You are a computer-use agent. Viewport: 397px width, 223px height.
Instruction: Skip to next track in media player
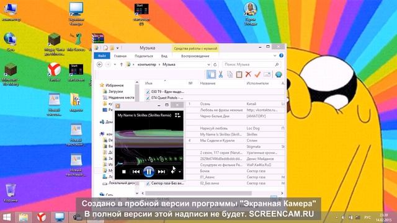point(161,172)
